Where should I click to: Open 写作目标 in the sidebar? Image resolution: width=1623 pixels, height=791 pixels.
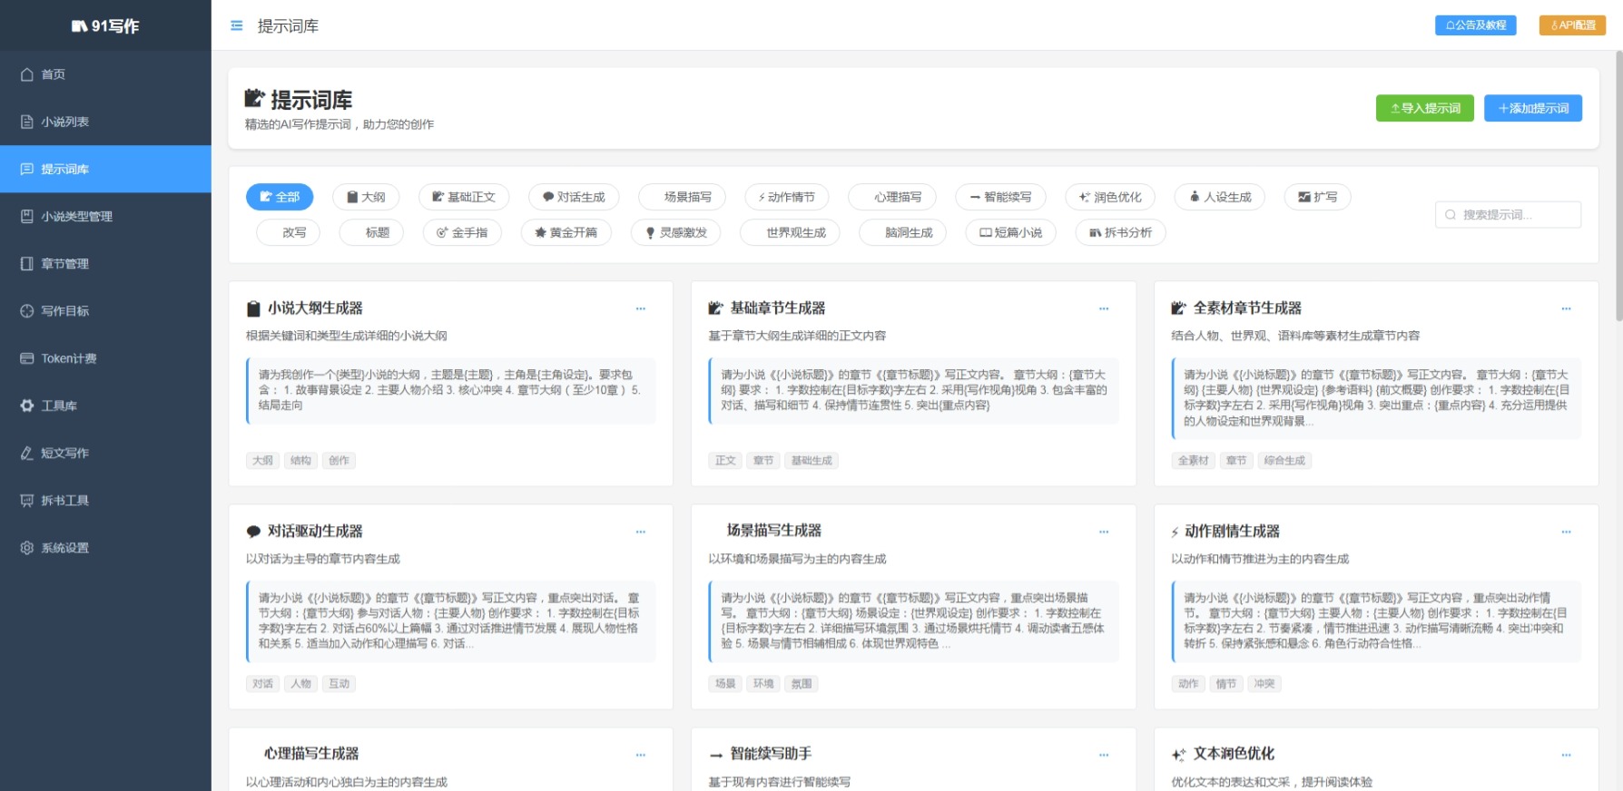tap(64, 311)
